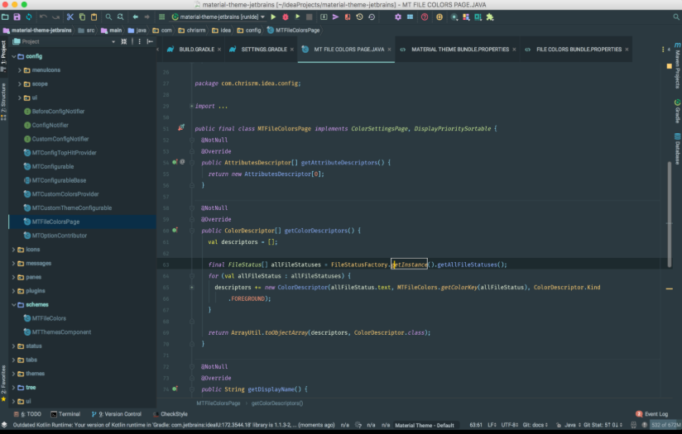Image resolution: width=682 pixels, height=434 pixels.
Task: Click the Search Everywhere magnifier at top right
Action: click(676, 17)
